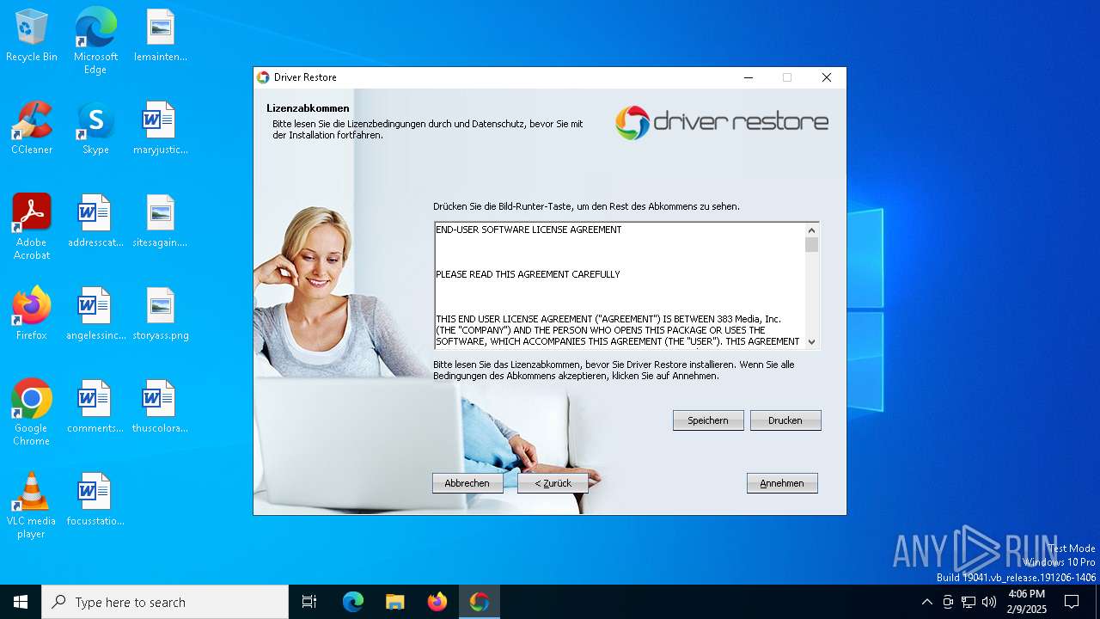Click the taskbar search box
The height and width of the screenshot is (619, 1100).
(x=165, y=602)
